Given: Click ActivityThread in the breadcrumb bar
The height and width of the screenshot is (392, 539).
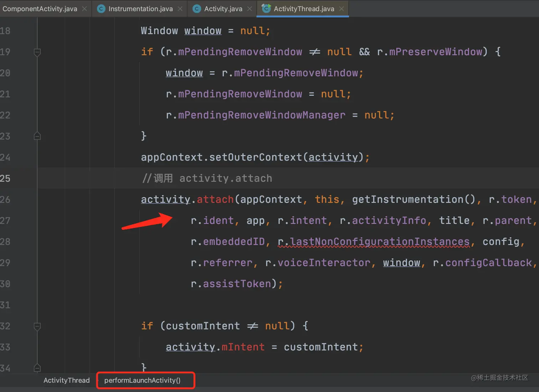Looking at the screenshot, I should point(67,380).
